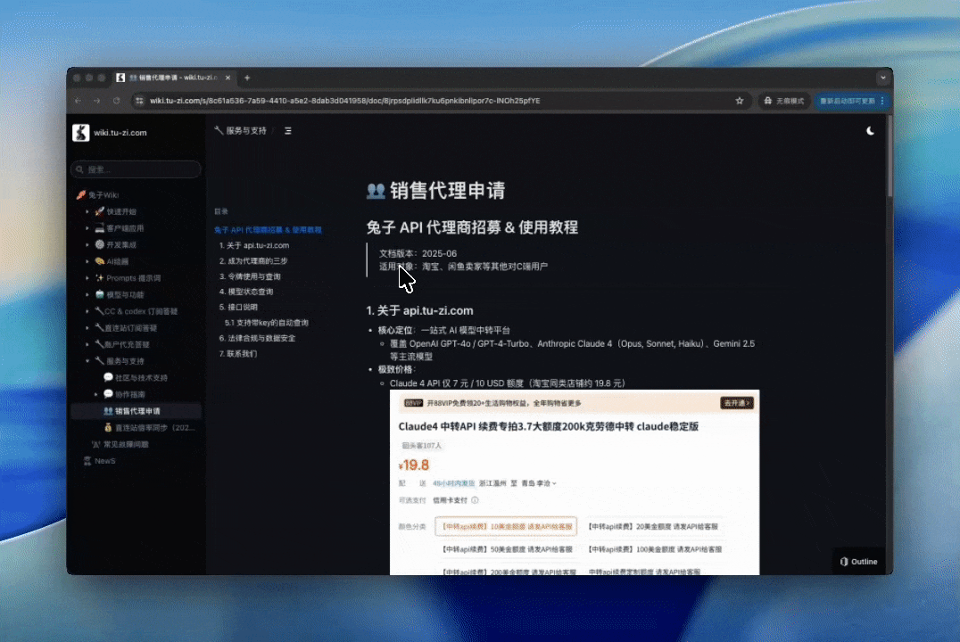
Task: Open the tab search dropdown chevron
Action: 882,78
